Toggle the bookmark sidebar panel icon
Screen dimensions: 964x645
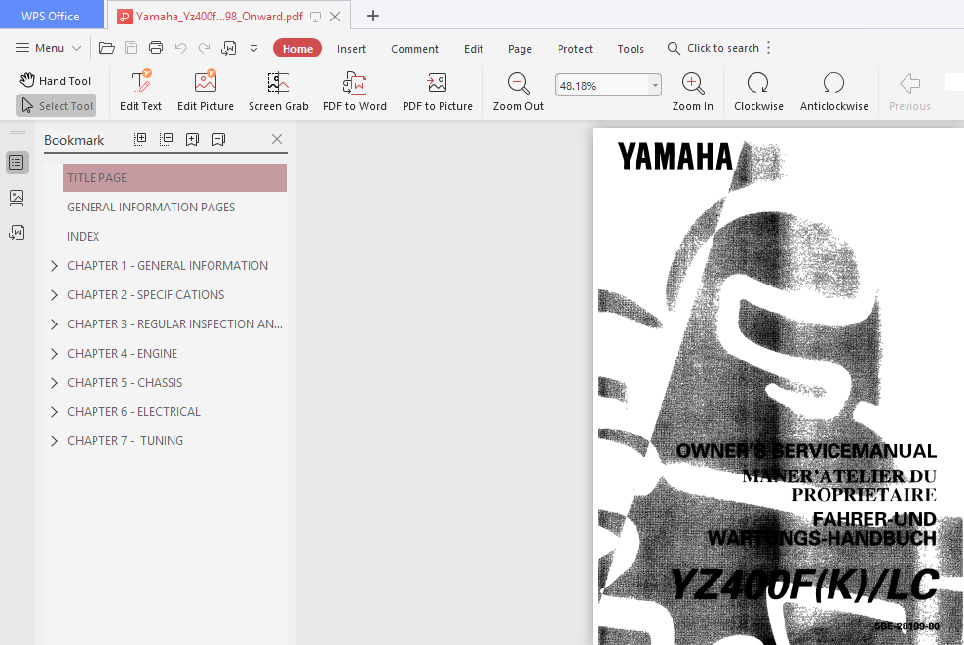17,163
